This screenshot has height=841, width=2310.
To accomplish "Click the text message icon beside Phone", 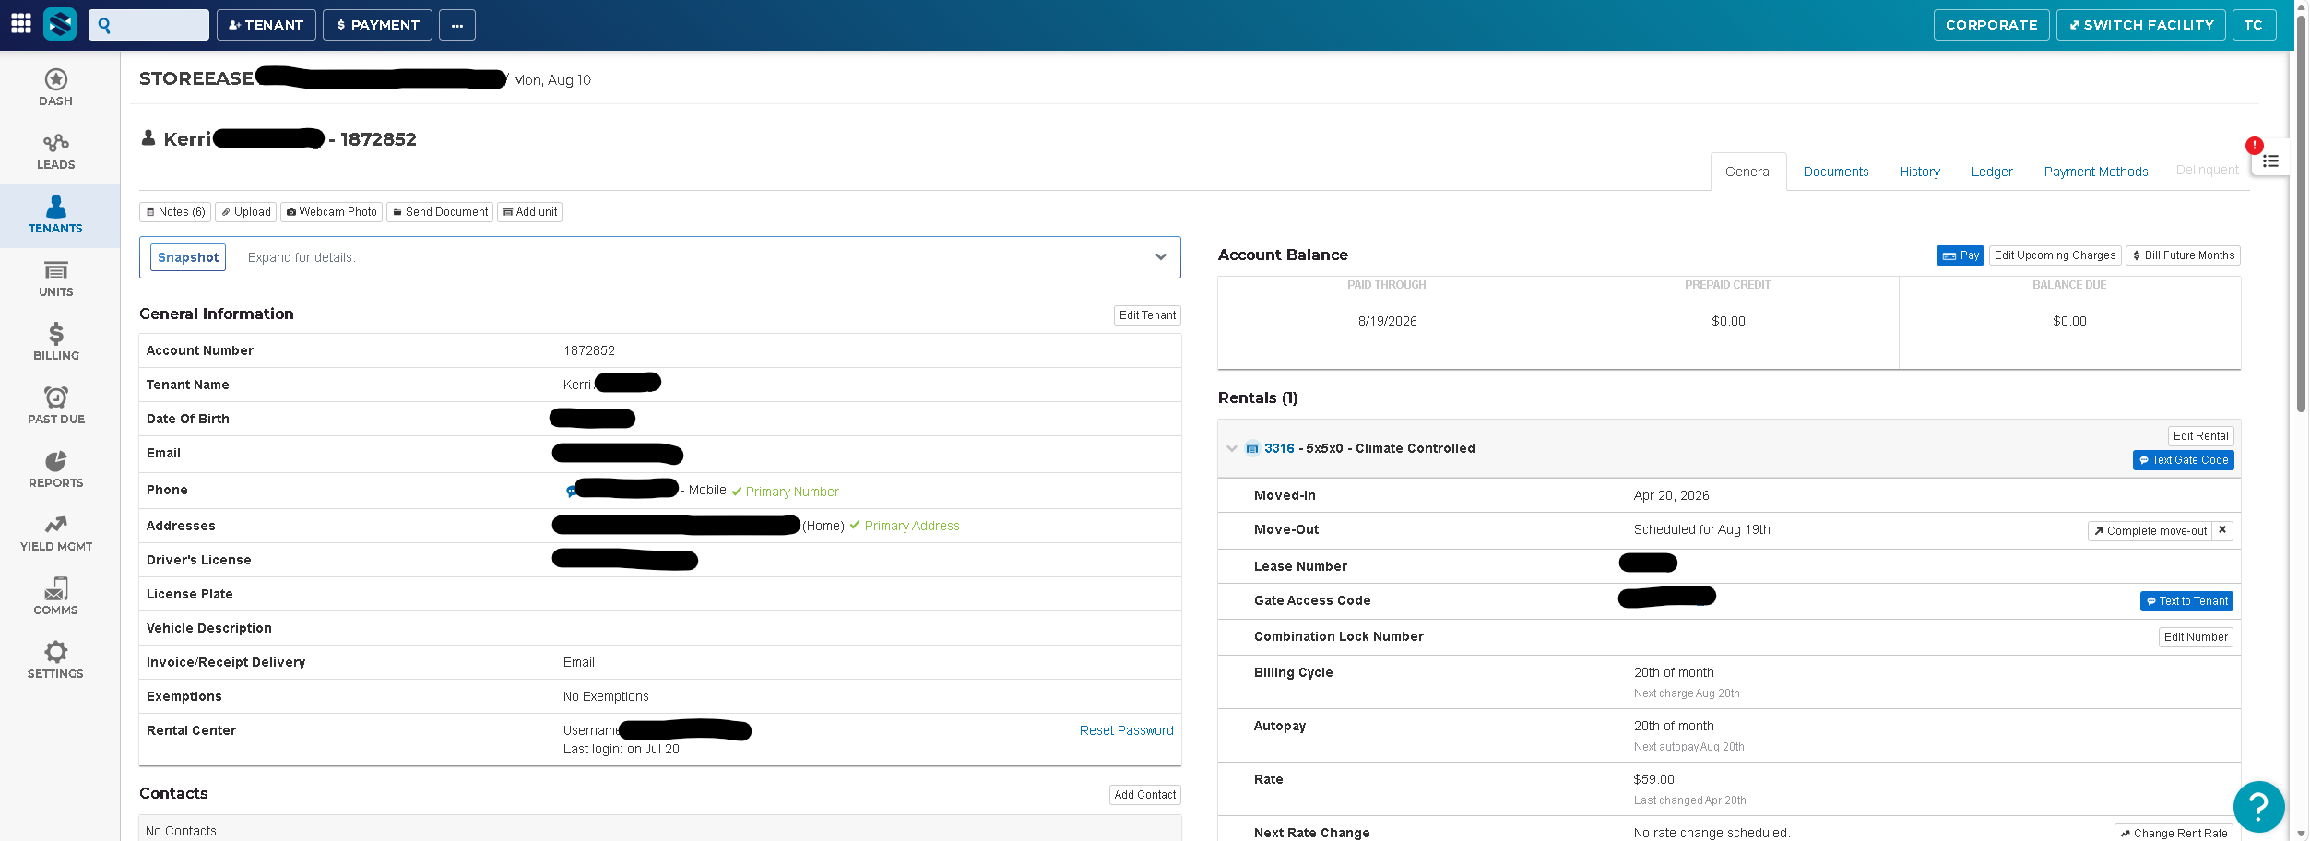I will pos(571,492).
